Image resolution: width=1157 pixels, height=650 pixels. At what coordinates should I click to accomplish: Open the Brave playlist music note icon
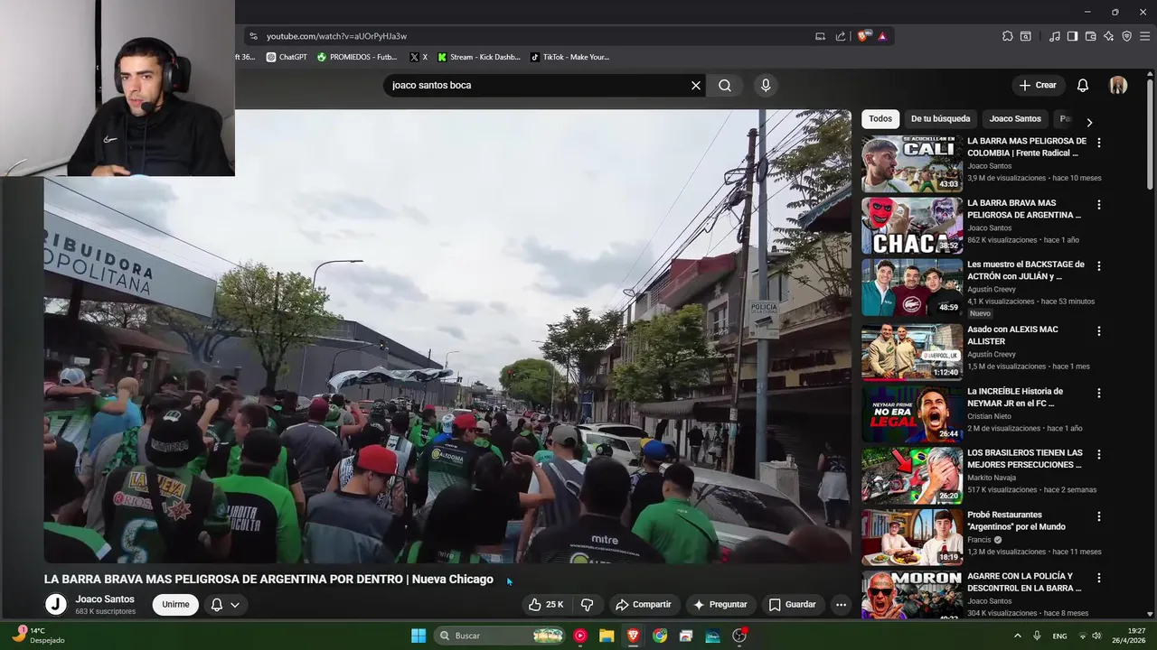[x=1055, y=36]
